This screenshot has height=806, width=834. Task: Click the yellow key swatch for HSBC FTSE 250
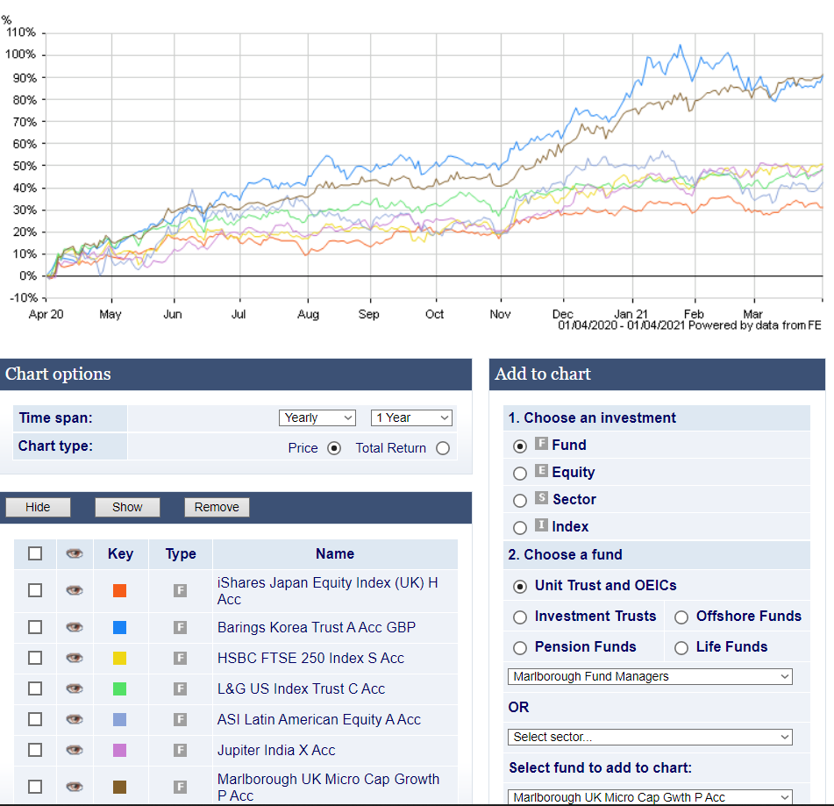pyautogui.click(x=119, y=659)
